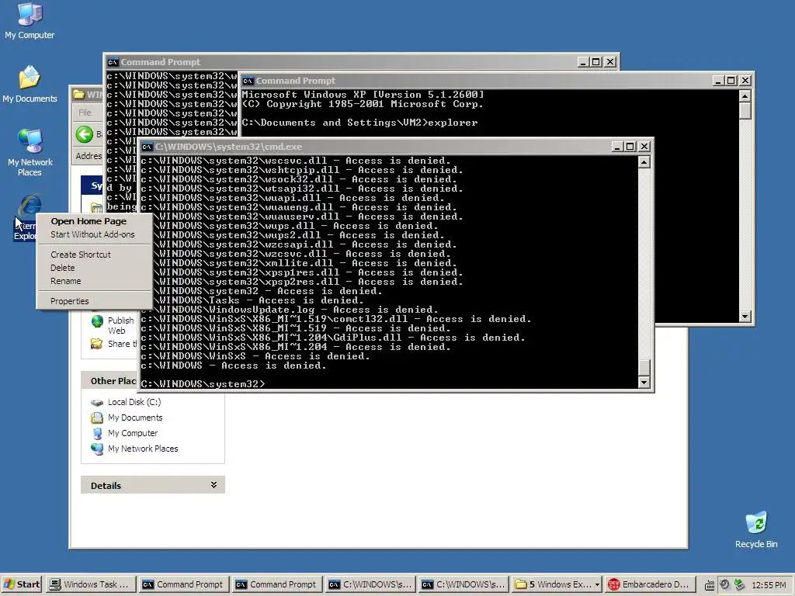Click the Start button
The image size is (795, 596).
(22, 584)
